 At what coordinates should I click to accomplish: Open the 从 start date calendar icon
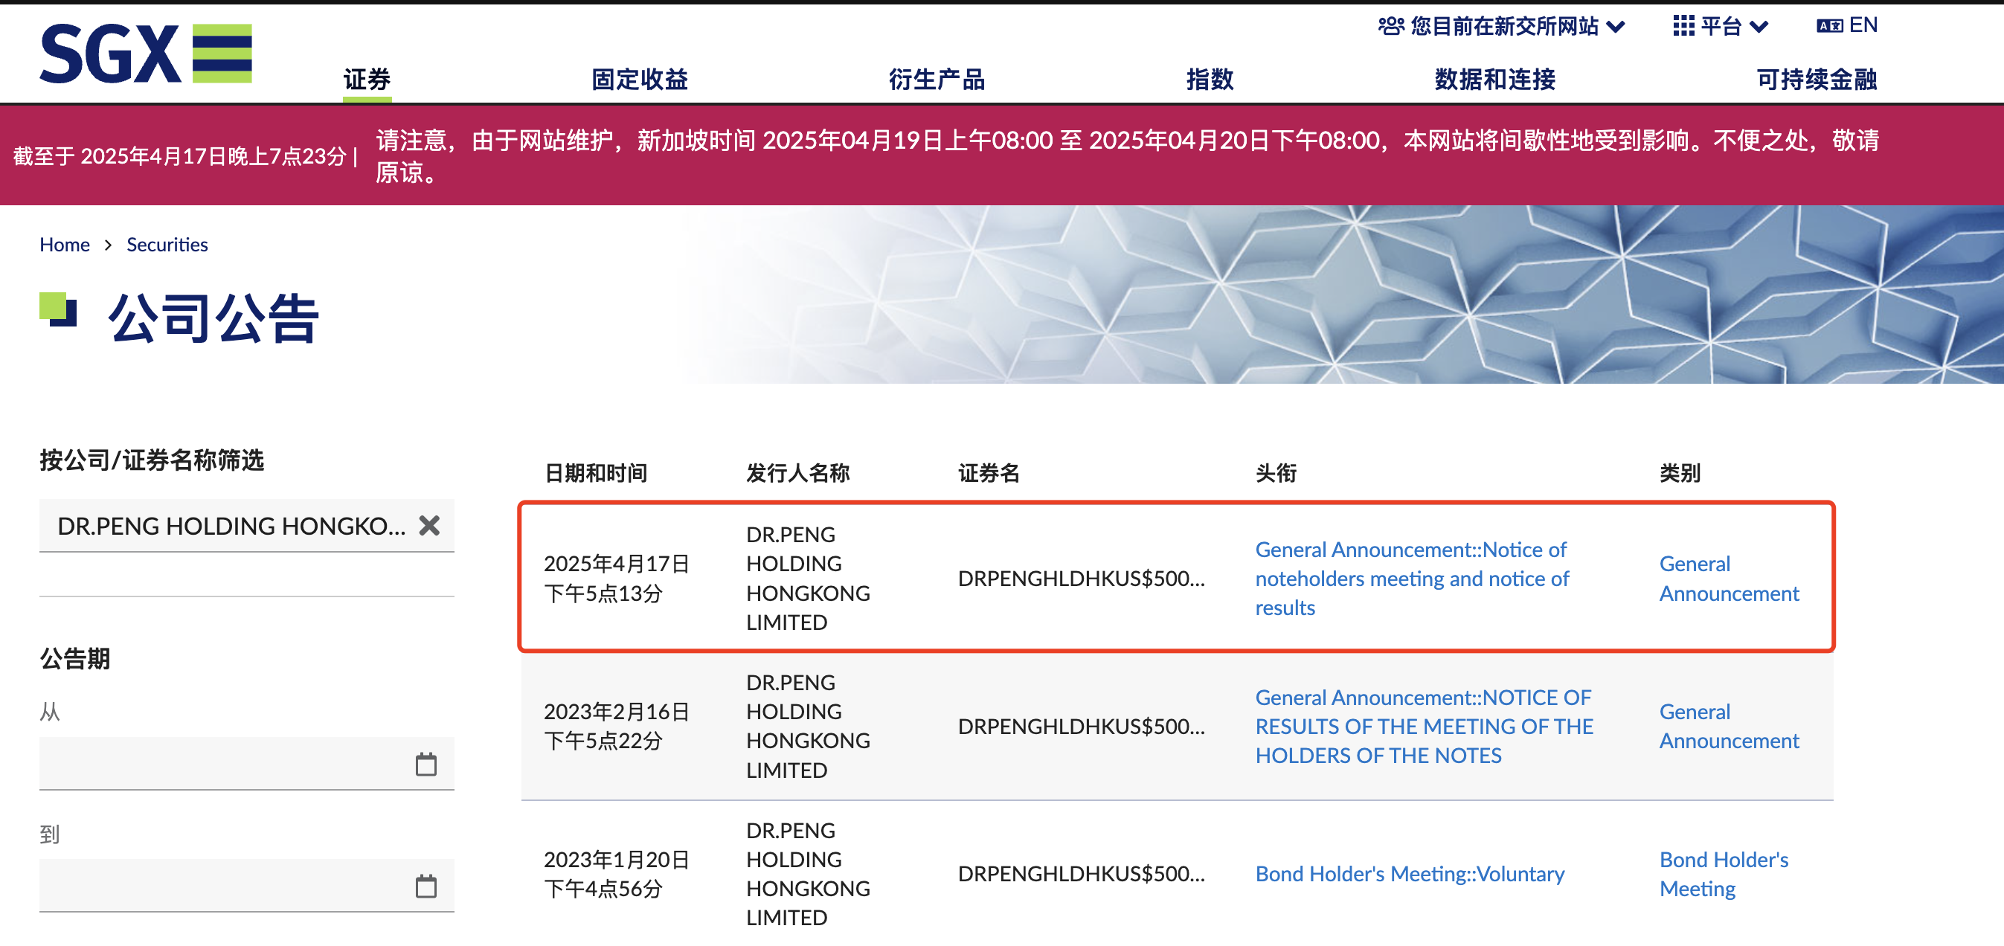(425, 764)
